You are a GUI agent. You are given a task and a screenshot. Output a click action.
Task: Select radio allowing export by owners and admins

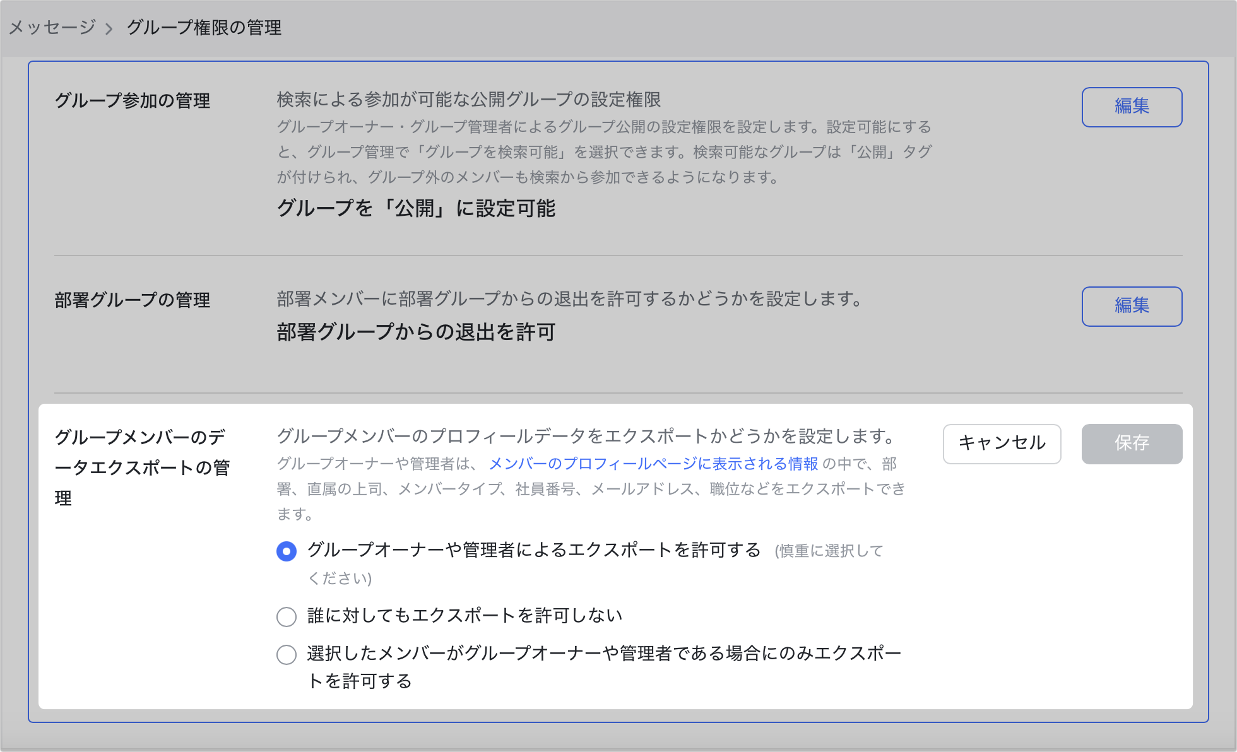(x=287, y=551)
